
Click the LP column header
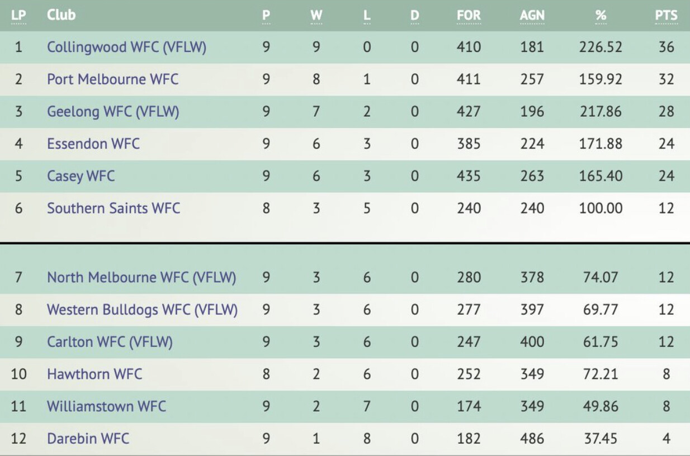coord(18,15)
